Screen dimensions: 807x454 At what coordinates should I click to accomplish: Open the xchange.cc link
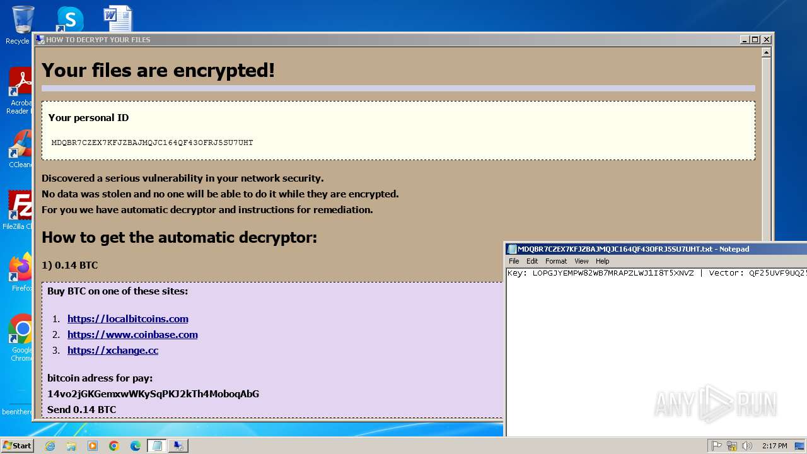[x=113, y=351]
